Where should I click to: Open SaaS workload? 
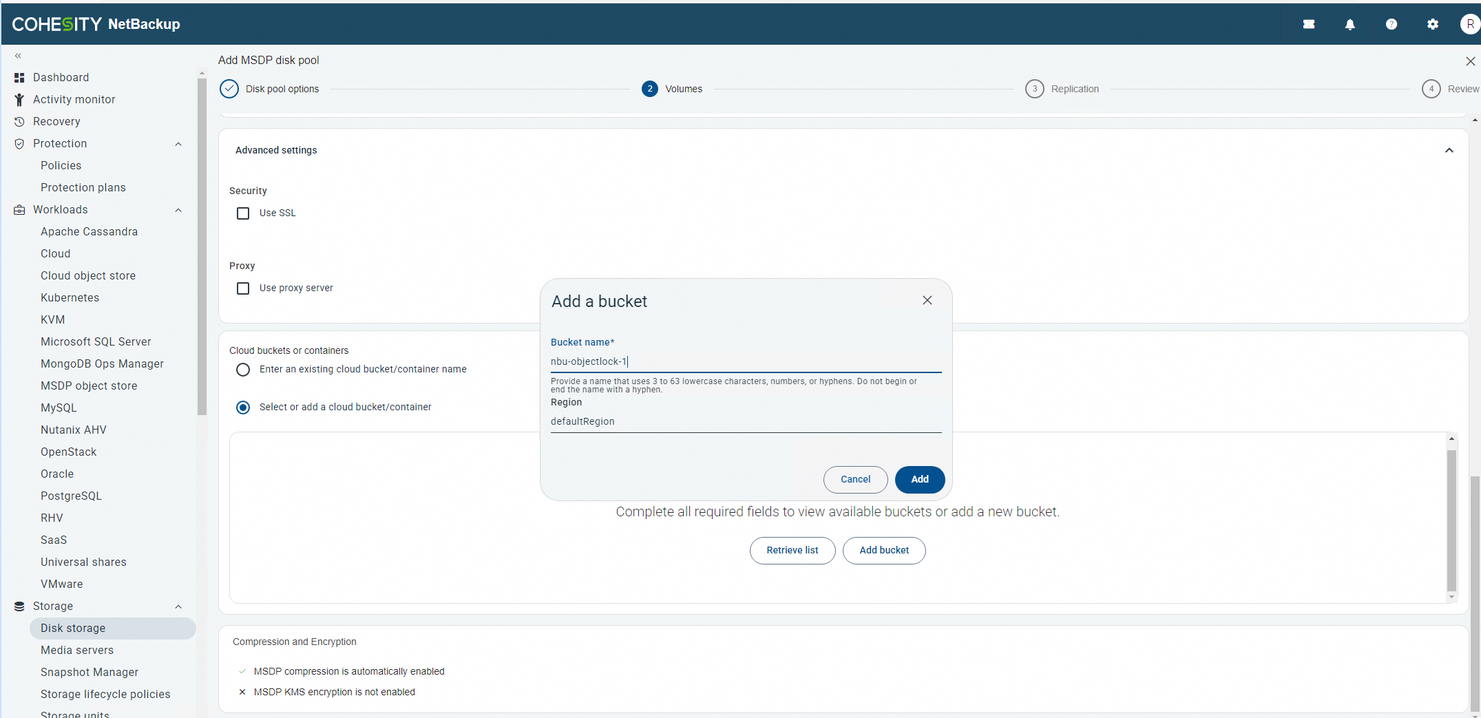click(x=54, y=540)
